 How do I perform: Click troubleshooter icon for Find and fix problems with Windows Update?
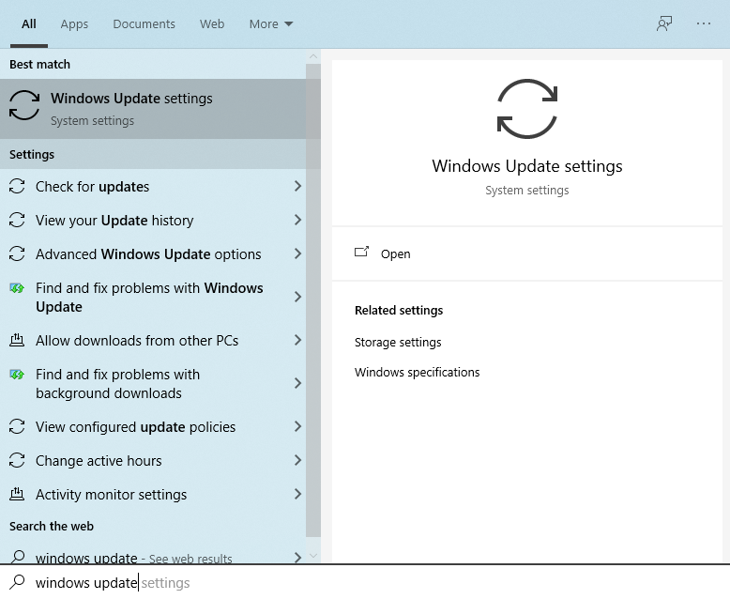click(17, 288)
